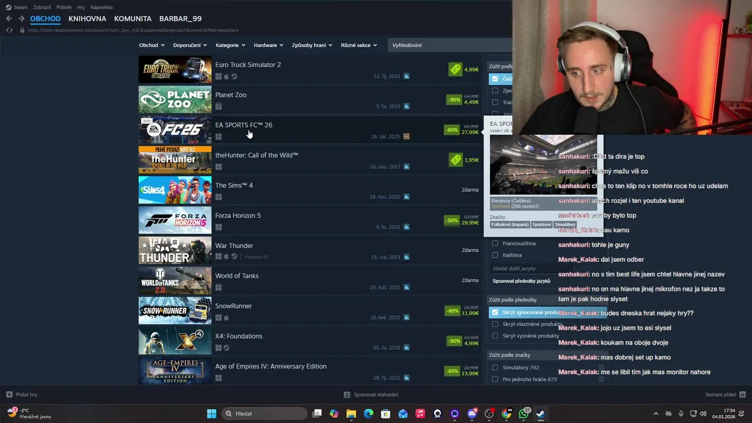
Task: Click the Age of Empires IV capsule image
Action: (x=175, y=371)
